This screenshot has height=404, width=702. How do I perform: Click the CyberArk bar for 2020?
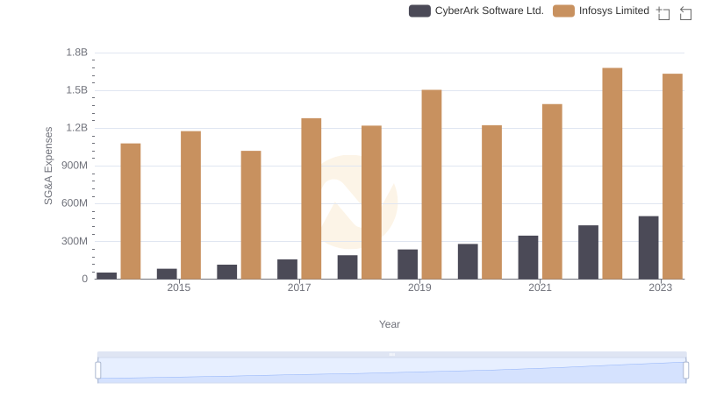468,261
